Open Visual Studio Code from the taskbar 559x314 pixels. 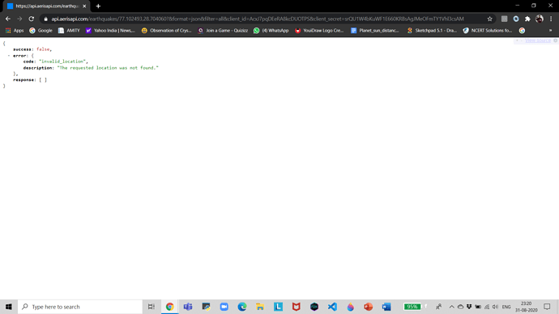tap(332, 307)
